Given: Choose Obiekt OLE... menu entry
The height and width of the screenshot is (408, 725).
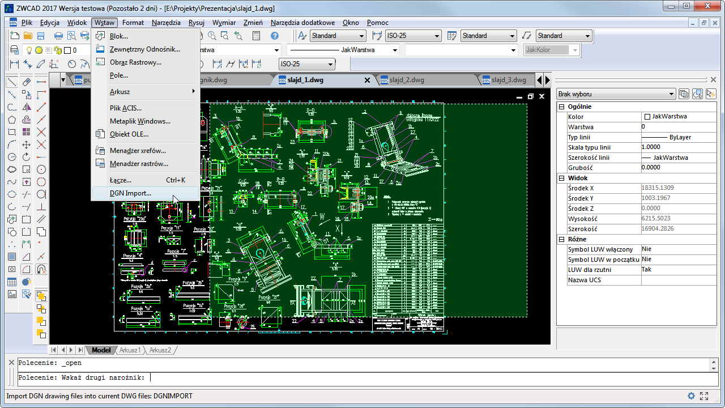Looking at the screenshot, I should (x=146, y=134).
